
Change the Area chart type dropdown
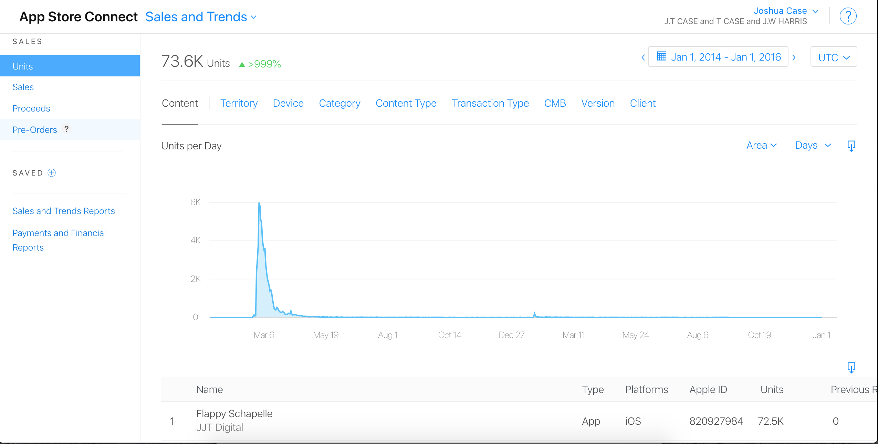coord(762,146)
